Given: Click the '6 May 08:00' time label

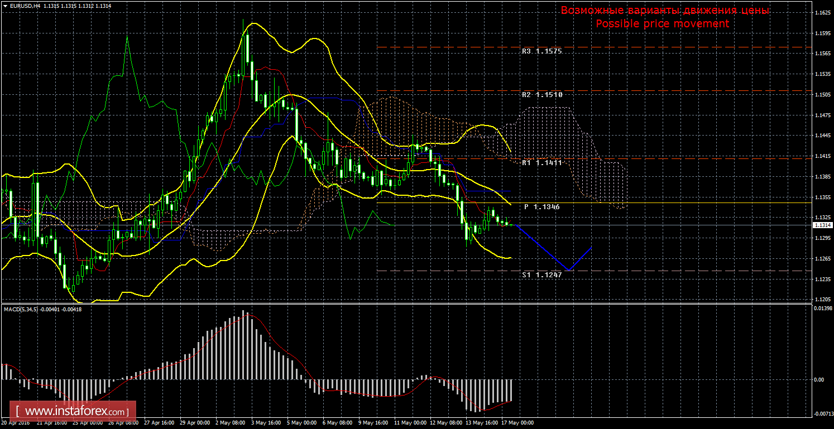Looking at the screenshot, I should tap(338, 423).
